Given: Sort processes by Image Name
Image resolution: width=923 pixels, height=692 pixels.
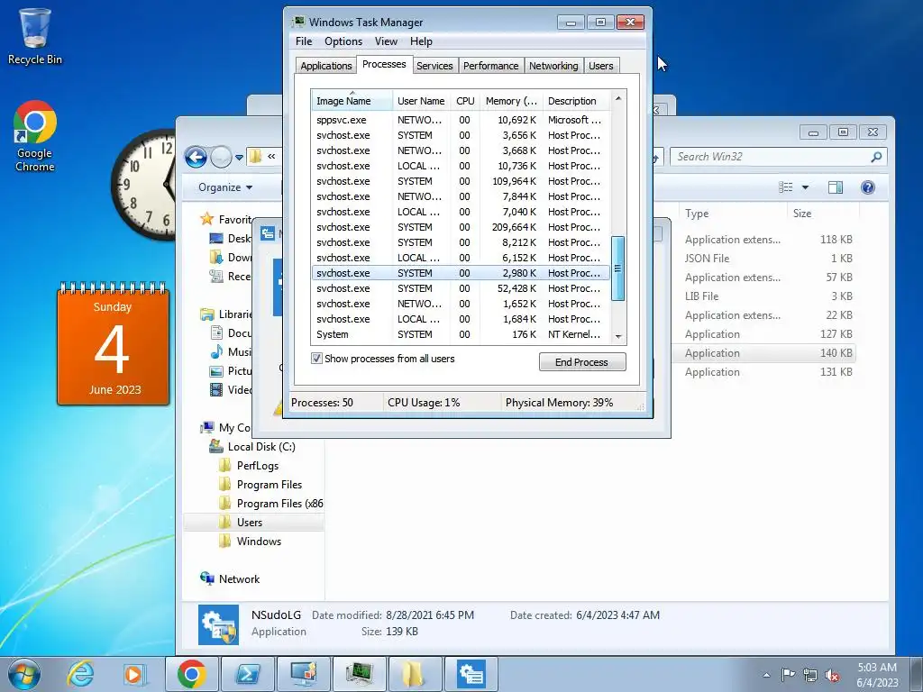Looking at the screenshot, I should pos(352,101).
